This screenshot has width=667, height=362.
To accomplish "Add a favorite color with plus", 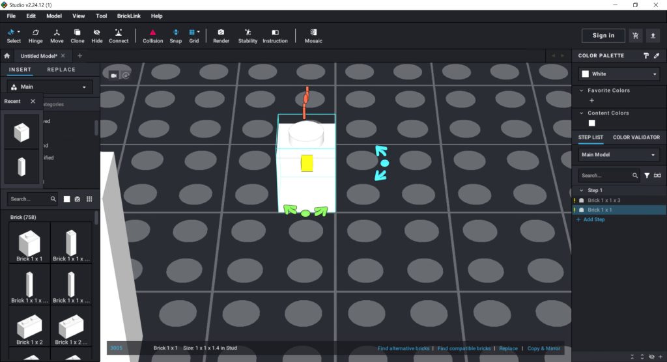I will tap(591, 101).
